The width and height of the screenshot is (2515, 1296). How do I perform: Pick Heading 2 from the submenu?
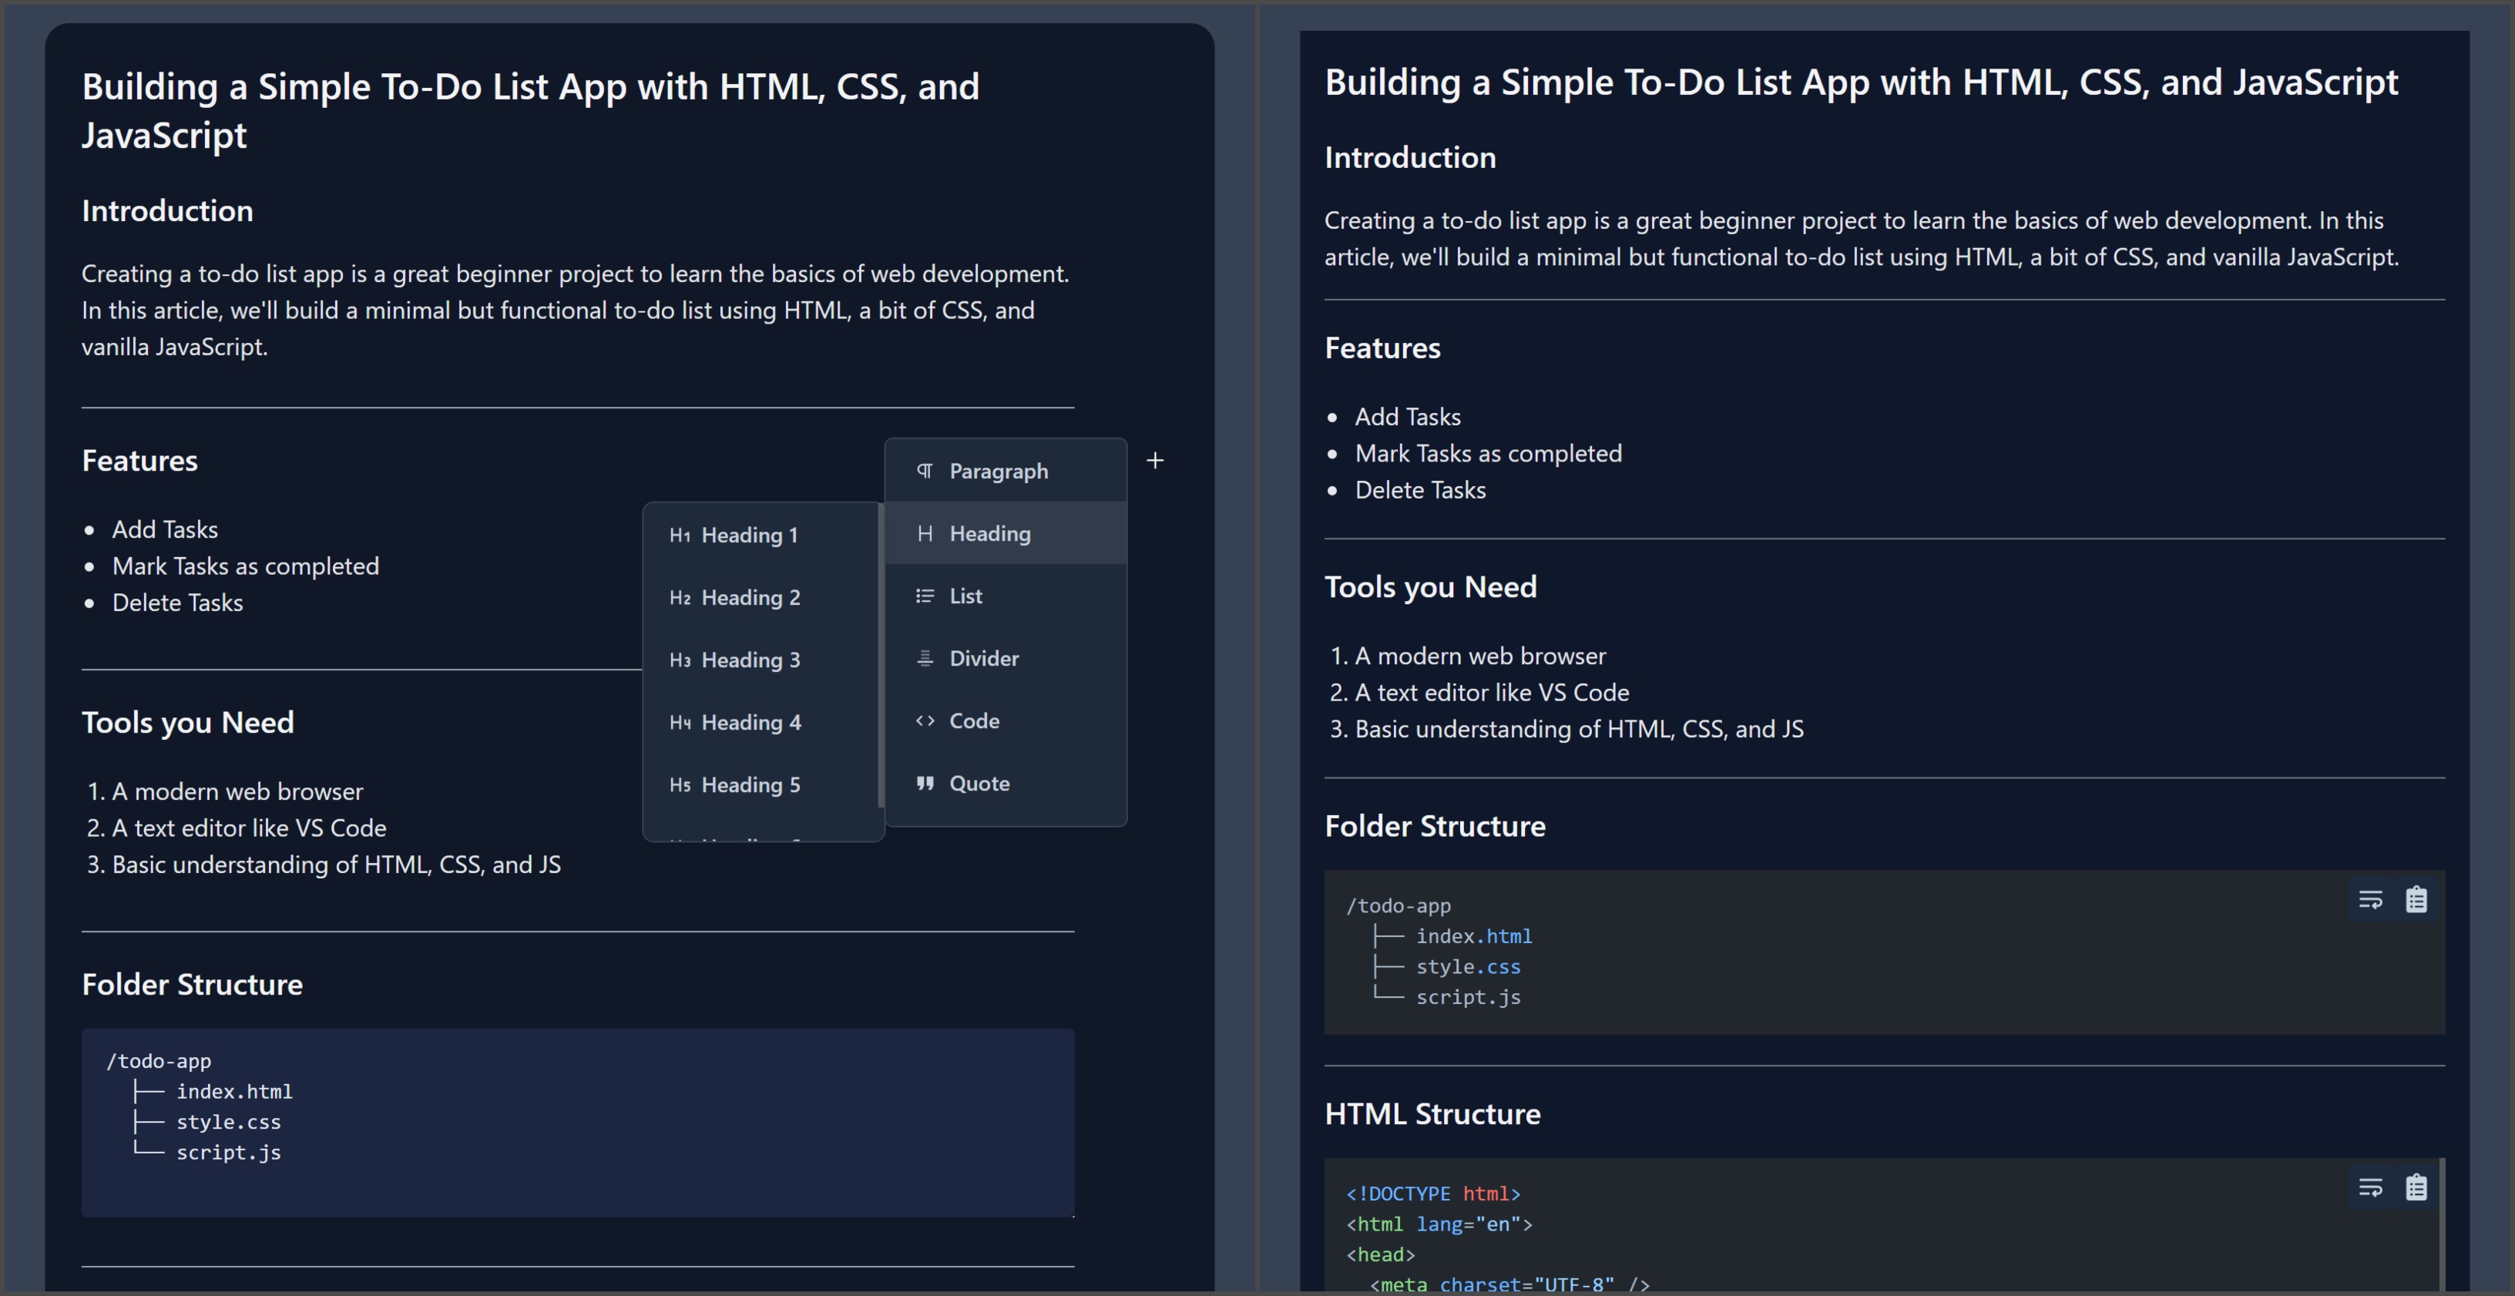pos(761,598)
